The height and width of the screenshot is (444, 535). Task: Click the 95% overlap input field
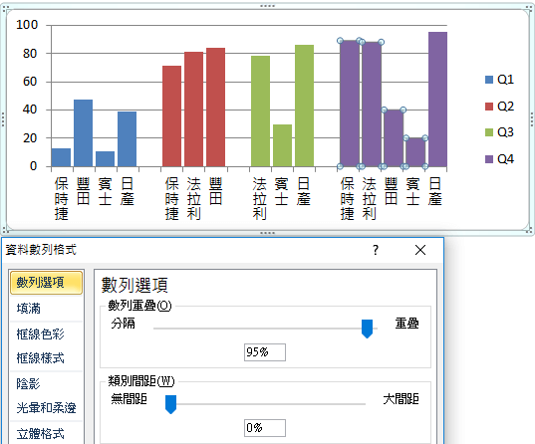tap(265, 352)
